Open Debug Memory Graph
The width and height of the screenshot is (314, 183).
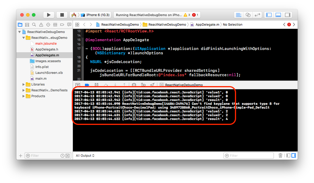(x=143, y=85)
